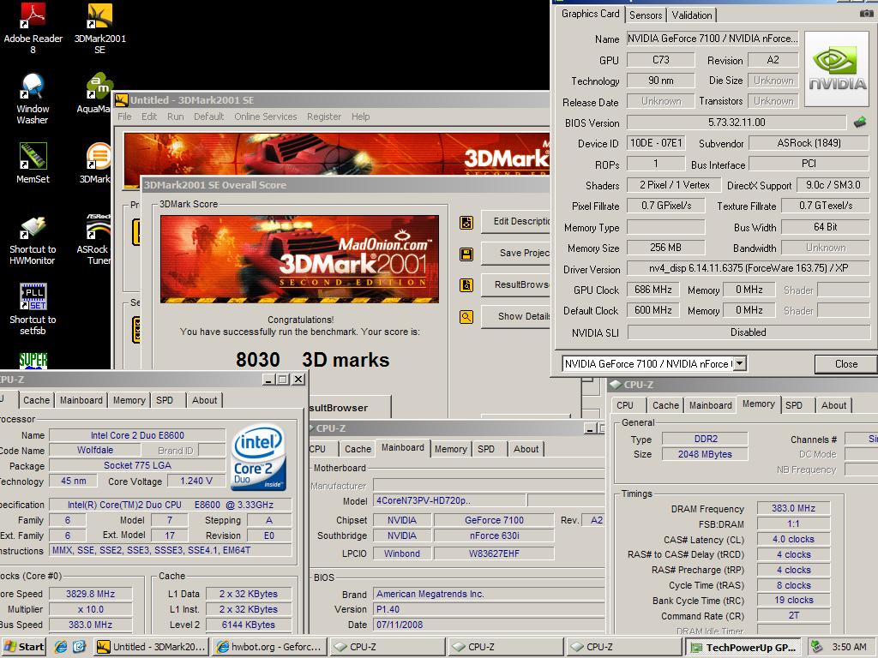Open the Shortcut to setfsb icon
Viewport: 878px width, 658px height.
[x=33, y=309]
